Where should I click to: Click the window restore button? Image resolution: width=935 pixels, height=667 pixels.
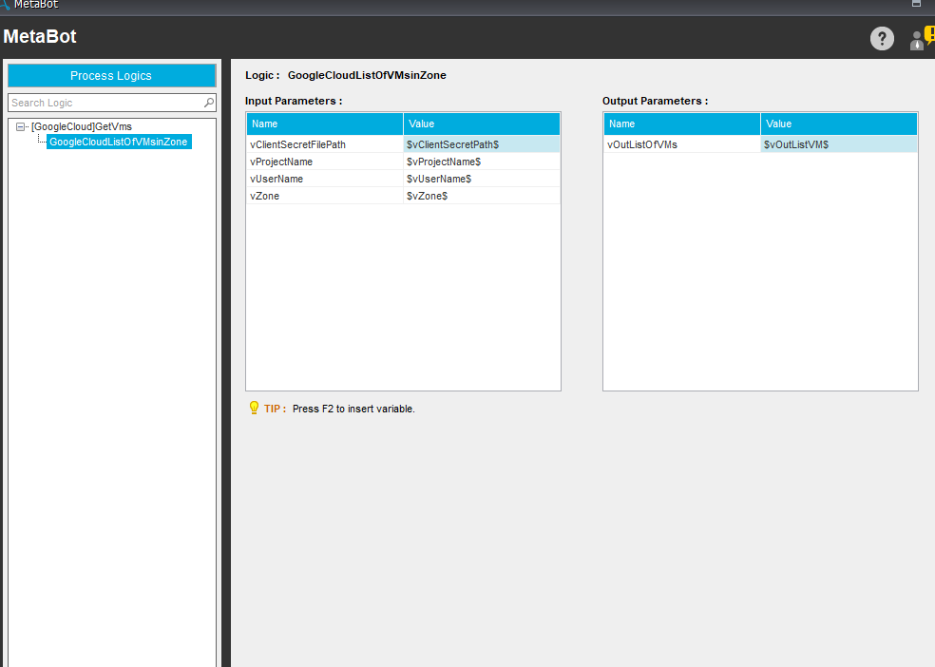[916, 4]
